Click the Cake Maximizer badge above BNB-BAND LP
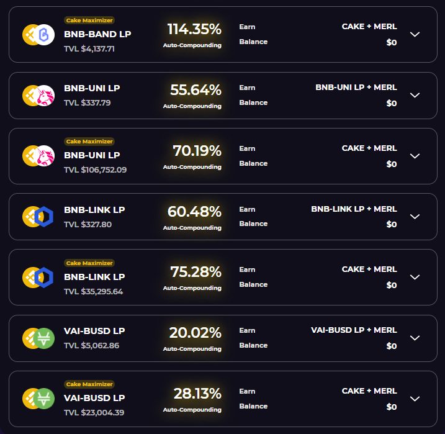This screenshot has width=445, height=434. click(89, 20)
